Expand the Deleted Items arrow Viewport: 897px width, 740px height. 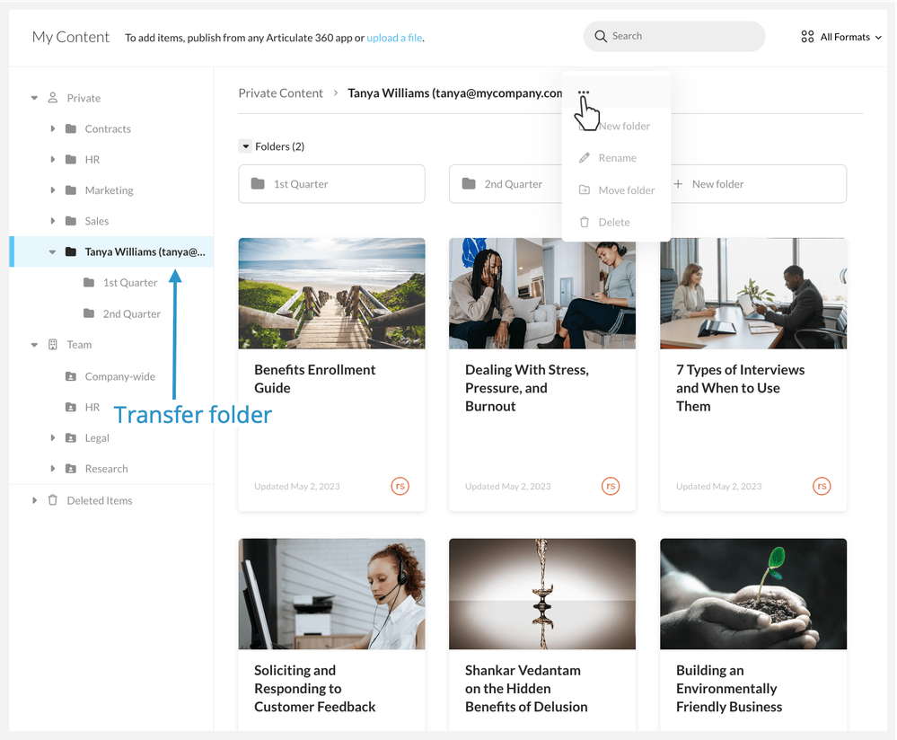tap(34, 500)
